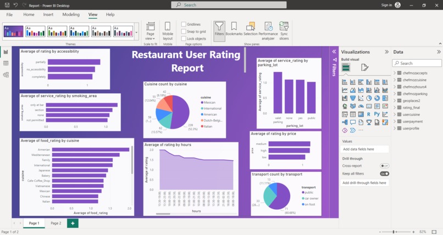Switch to the Home ribbon tab
The width and height of the screenshot is (443, 235).
29,14
